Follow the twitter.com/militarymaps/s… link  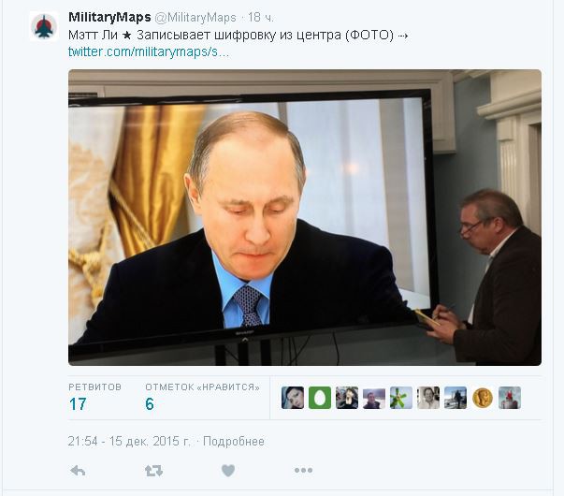point(149,51)
